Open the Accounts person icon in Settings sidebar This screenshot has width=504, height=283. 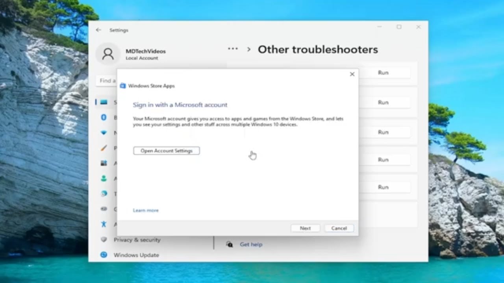click(x=104, y=178)
